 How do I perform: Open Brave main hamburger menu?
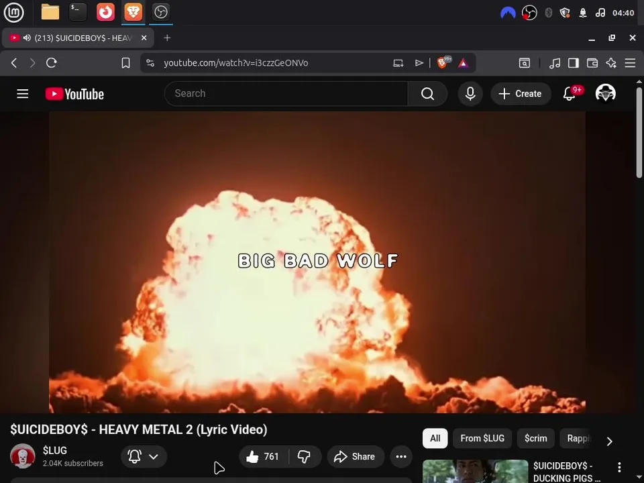pos(630,63)
